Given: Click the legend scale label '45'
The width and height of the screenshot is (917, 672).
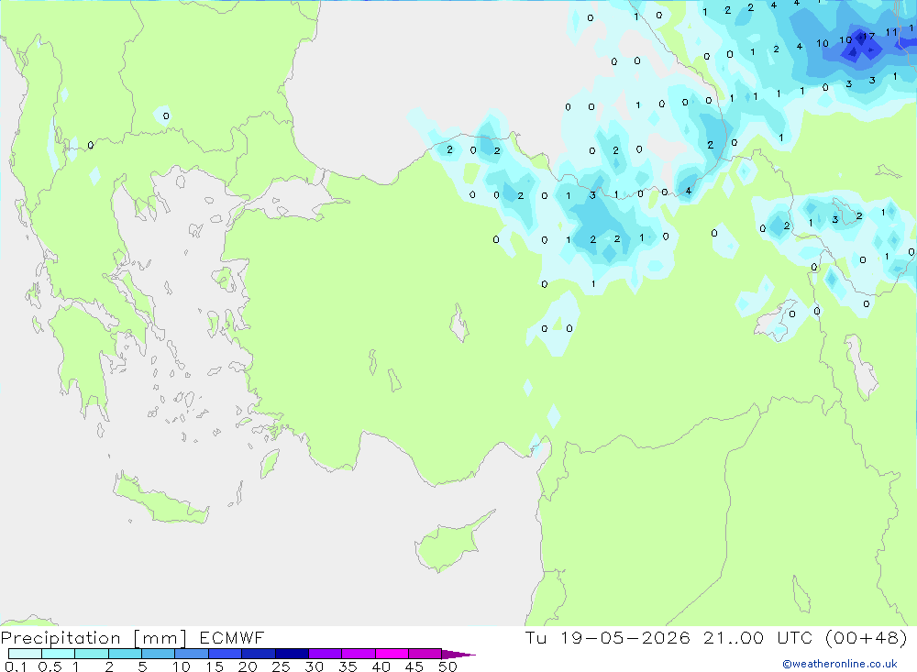Looking at the screenshot, I should 414,666.
